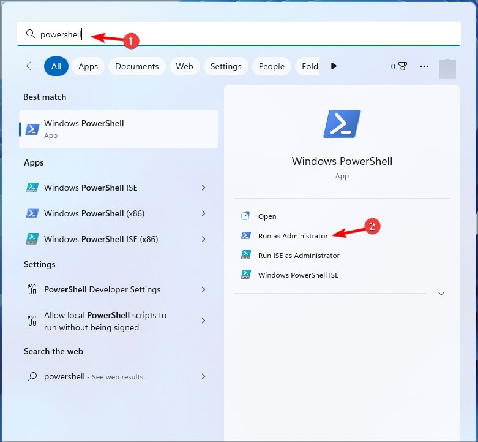Click PowerShell Developer Settings tools icon

32,289
